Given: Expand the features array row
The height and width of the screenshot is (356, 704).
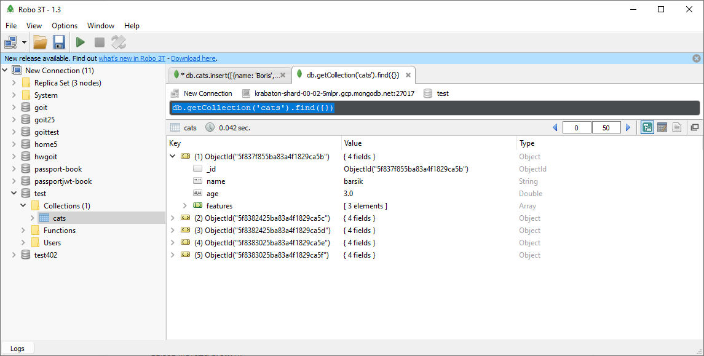Looking at the screenshot, I should click(185, 205).
